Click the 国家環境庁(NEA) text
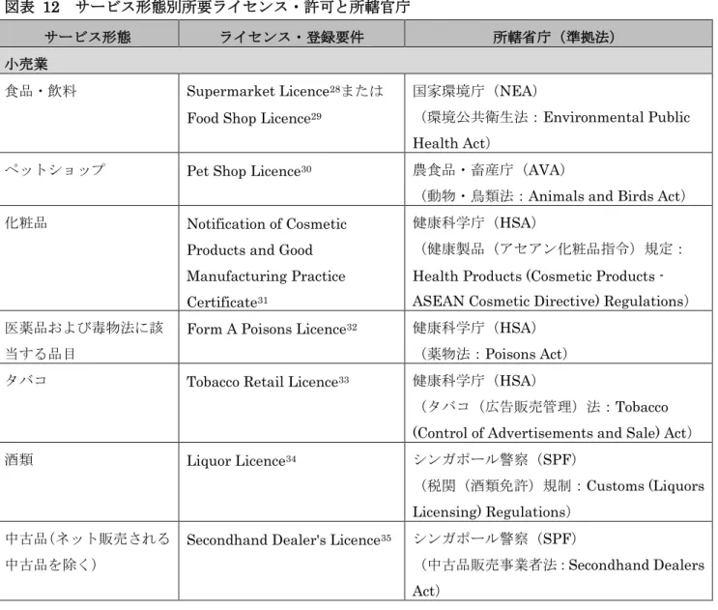The image size is (718, 610). pos(475,91)
